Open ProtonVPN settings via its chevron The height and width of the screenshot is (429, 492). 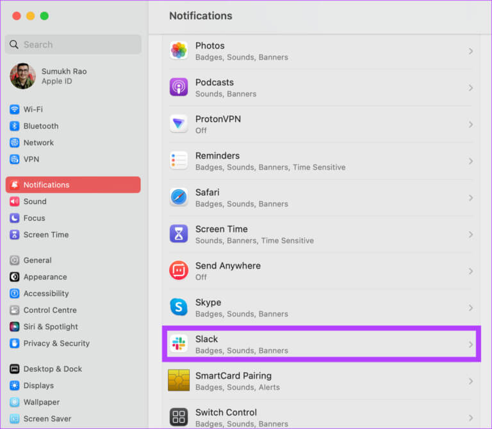coord(471,124)
